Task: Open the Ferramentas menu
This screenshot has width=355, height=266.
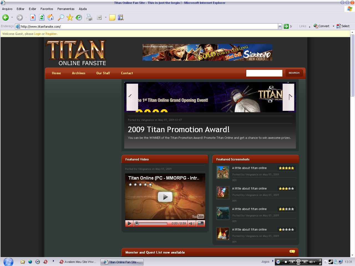Action: click(66, 9)
